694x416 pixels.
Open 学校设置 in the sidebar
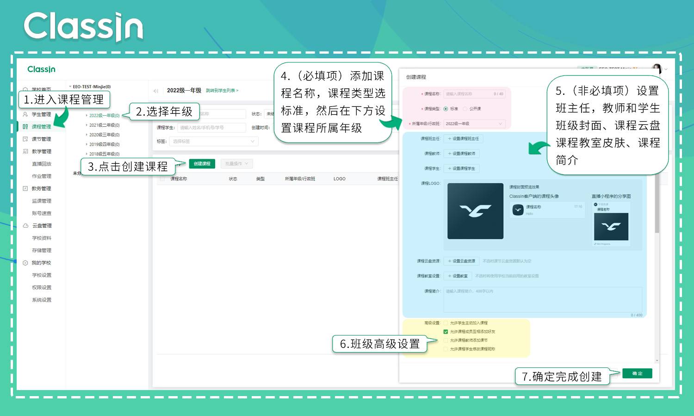point(42,275)
